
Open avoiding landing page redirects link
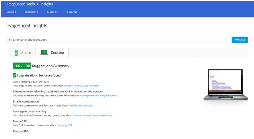[81, 86]
